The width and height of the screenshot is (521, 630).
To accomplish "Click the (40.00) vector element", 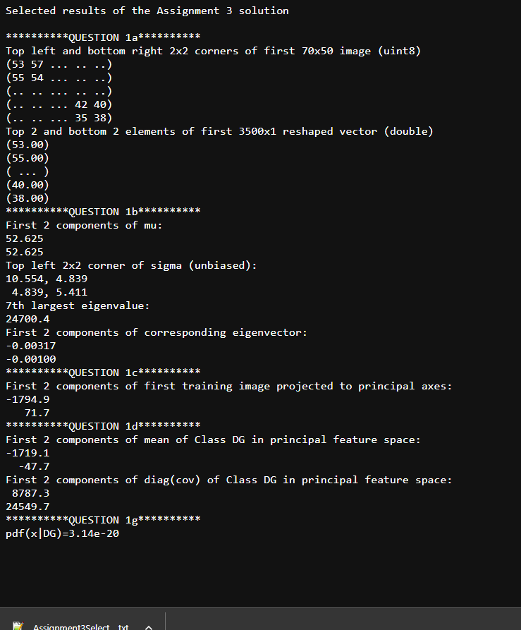I will (27, 186).
